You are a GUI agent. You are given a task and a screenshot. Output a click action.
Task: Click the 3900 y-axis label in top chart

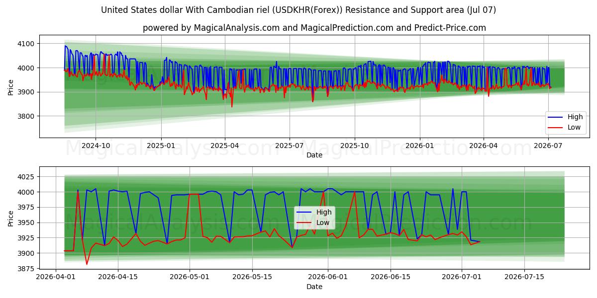coord(27,92)
